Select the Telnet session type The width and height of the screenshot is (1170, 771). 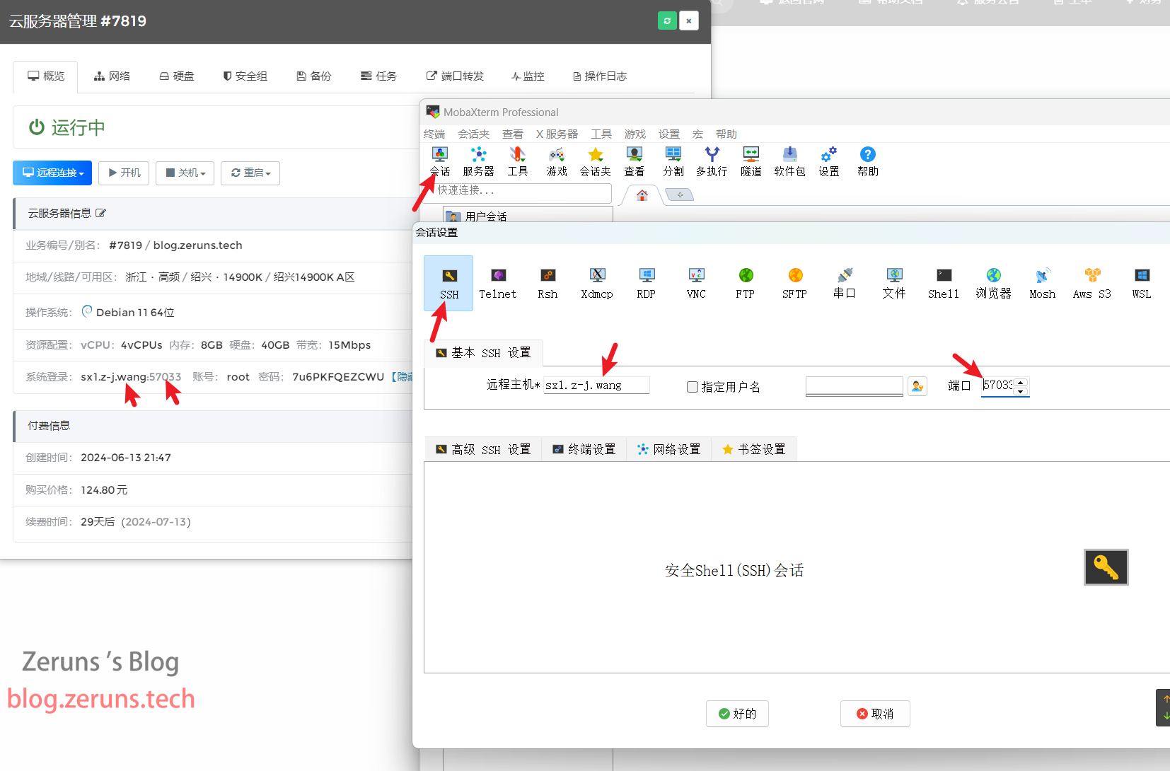[498, 284]
